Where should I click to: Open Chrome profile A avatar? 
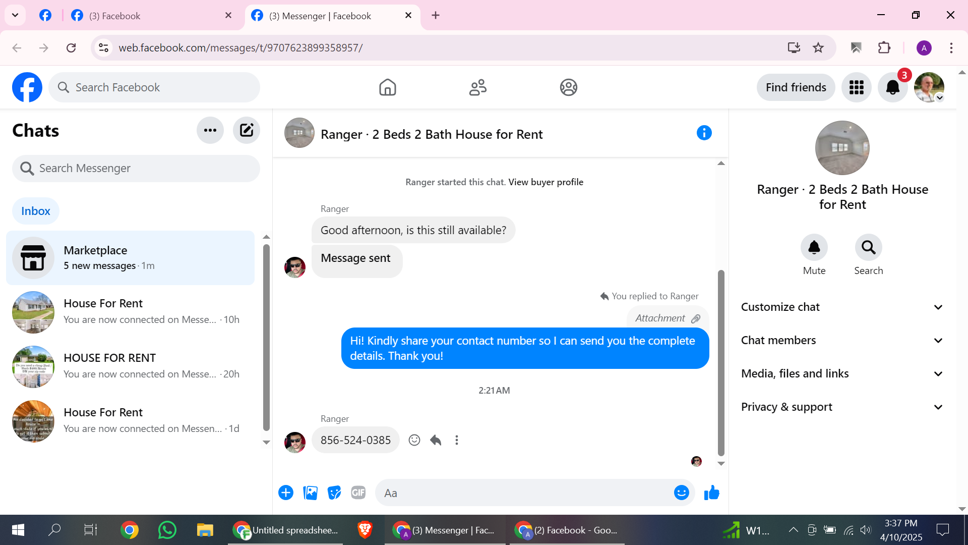click(x=924, y=48)
